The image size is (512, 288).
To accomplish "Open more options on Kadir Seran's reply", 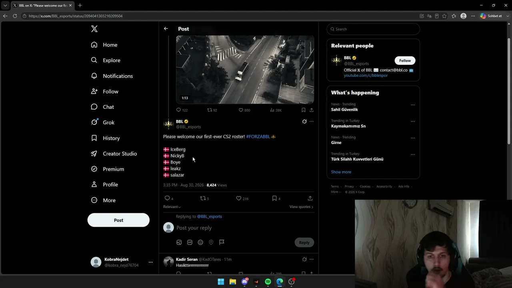I will point(312,259).
